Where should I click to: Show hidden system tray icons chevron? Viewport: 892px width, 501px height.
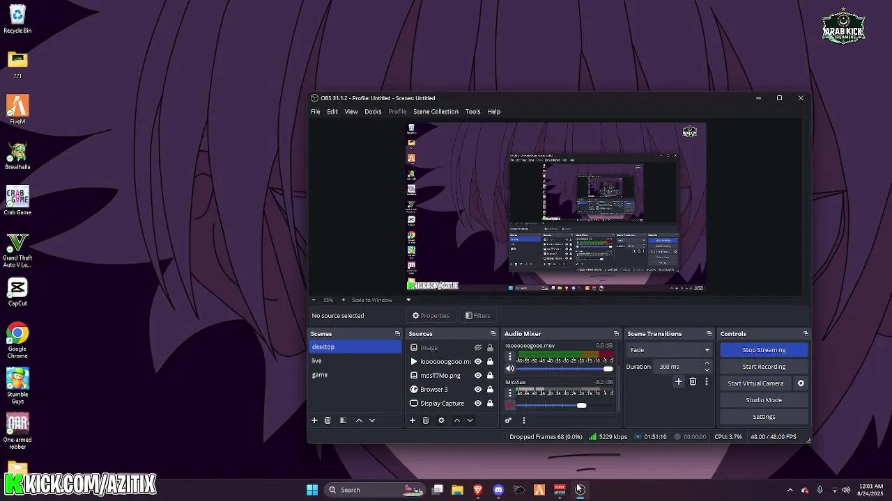[790, 490]
